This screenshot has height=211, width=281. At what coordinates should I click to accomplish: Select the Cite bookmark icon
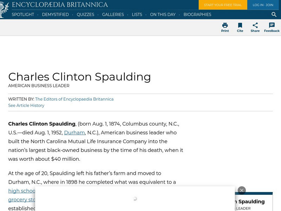pyautogui.click(x=240, y=25)
